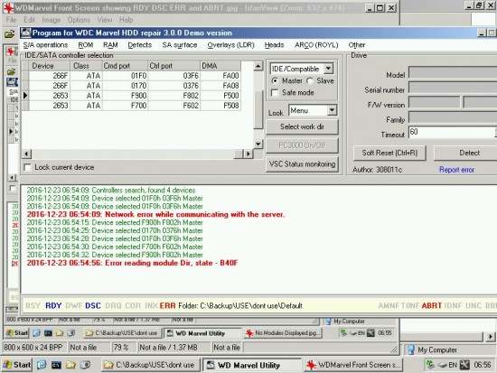
Task: Click the Detect button
Action: point(469,153)
